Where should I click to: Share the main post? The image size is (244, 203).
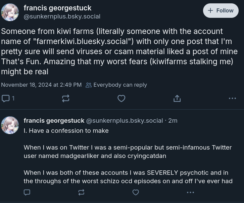177,98
